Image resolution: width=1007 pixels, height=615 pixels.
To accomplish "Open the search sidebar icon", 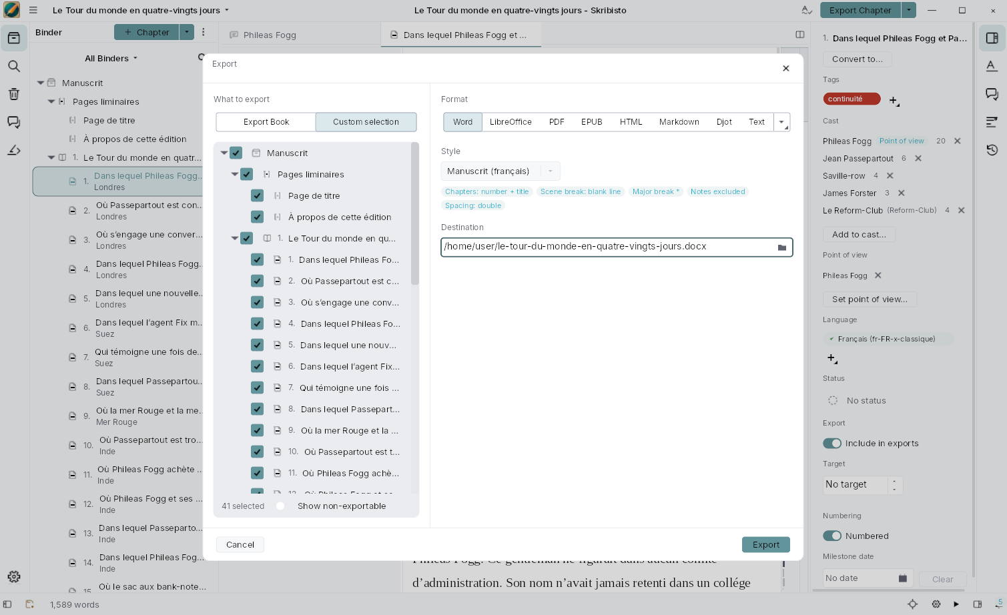I will pos(14,66).
